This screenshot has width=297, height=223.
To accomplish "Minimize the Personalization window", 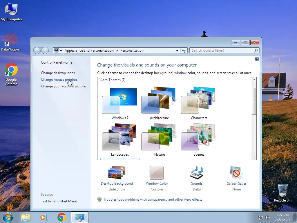I will pos(236,42).
